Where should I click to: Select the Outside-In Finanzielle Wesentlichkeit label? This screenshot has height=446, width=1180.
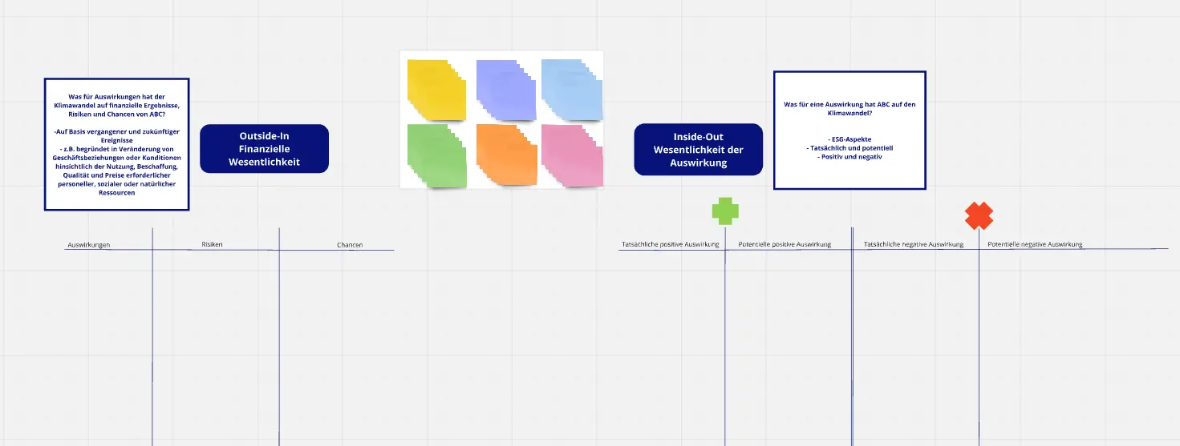coord(264,149)
